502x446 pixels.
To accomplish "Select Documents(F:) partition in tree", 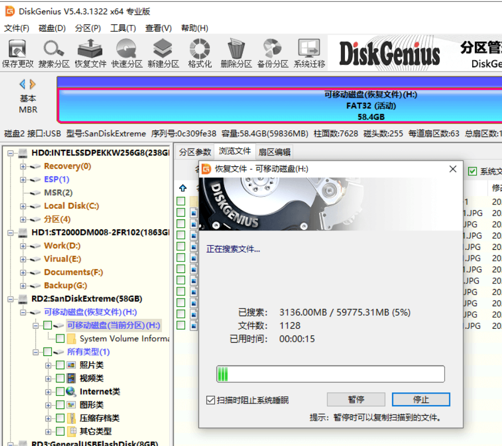I will click(74, 272).
